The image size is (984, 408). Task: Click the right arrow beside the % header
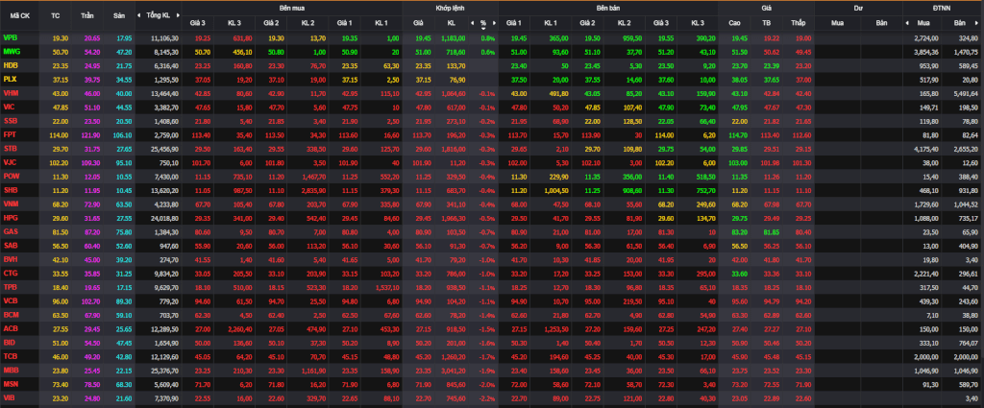coord(494,23)
